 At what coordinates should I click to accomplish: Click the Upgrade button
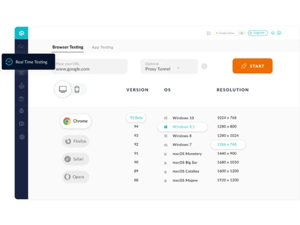tap(257, 33)
